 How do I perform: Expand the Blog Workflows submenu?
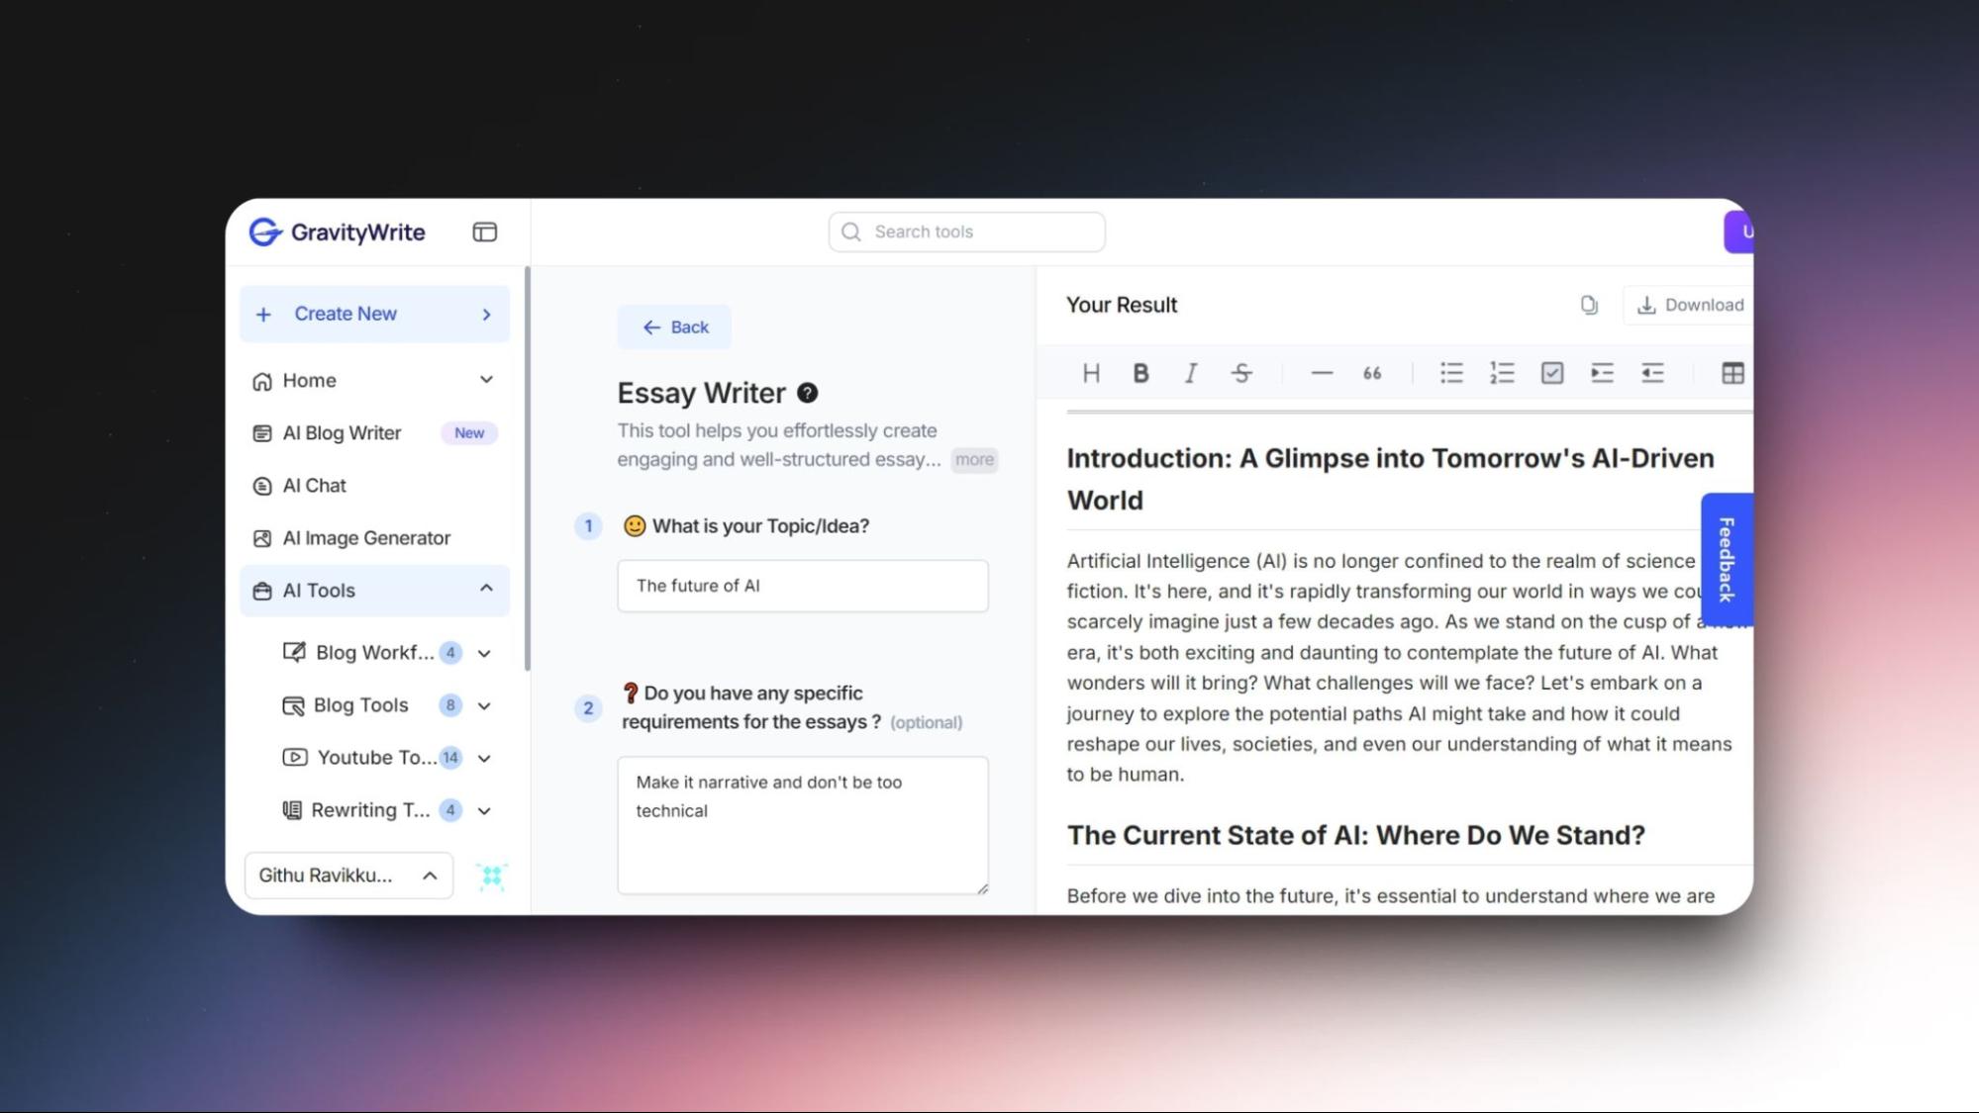485,652
